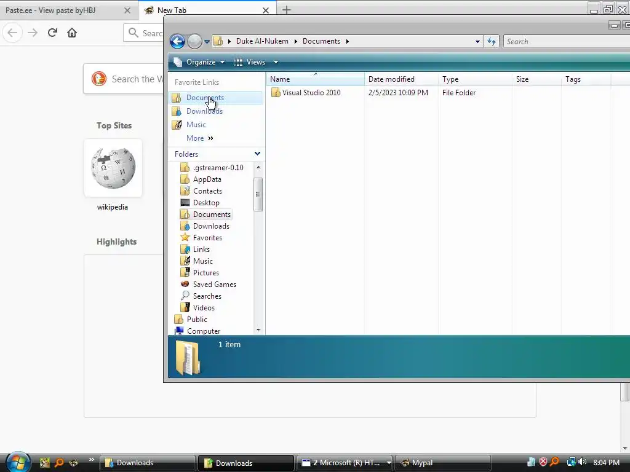Close the New Tab tab
The width and height of the screenshot is (630, 472).
pyautogui.click(x=266, y=10)
